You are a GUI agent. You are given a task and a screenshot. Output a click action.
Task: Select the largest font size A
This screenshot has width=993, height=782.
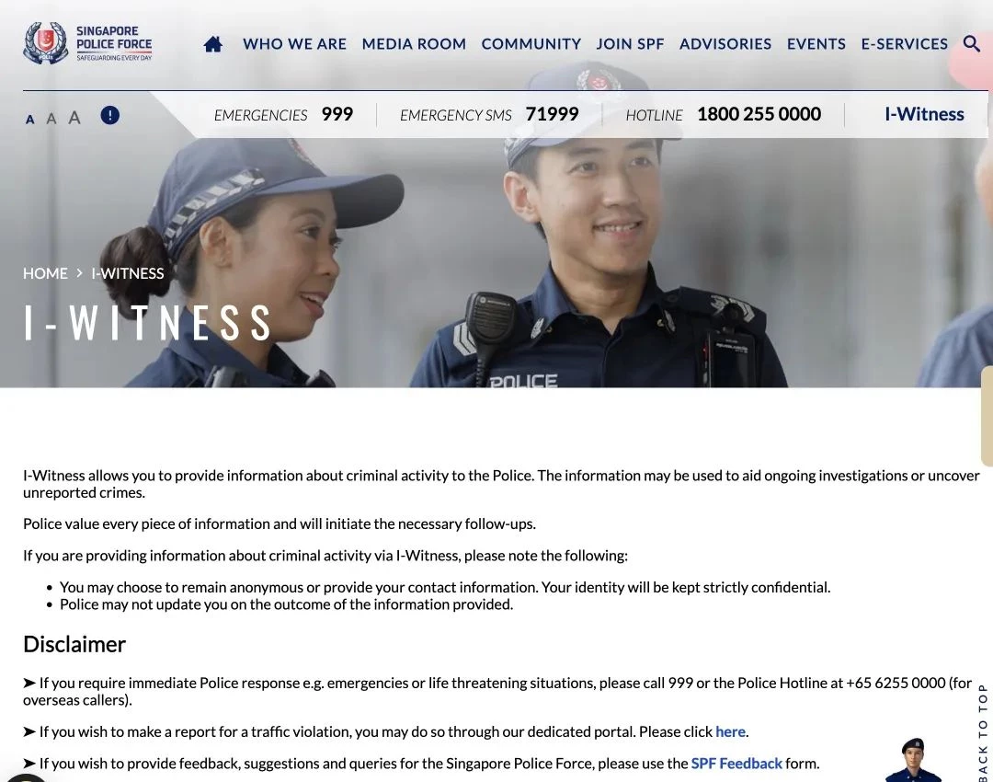74,117
